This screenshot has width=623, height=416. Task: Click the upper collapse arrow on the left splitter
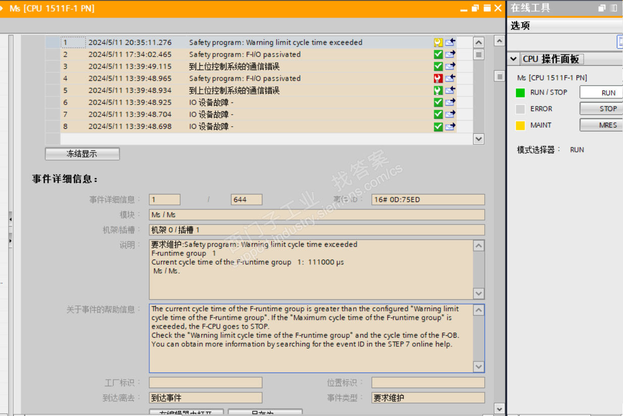[x=10, y=220]
